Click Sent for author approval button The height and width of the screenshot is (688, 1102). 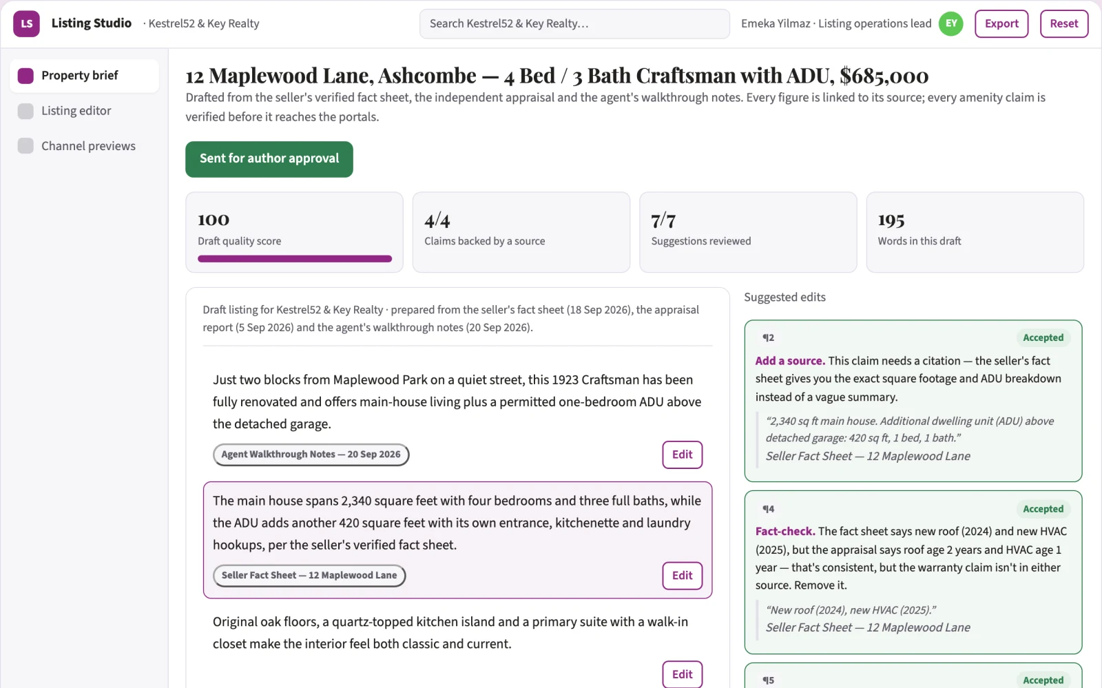(269, 159)
